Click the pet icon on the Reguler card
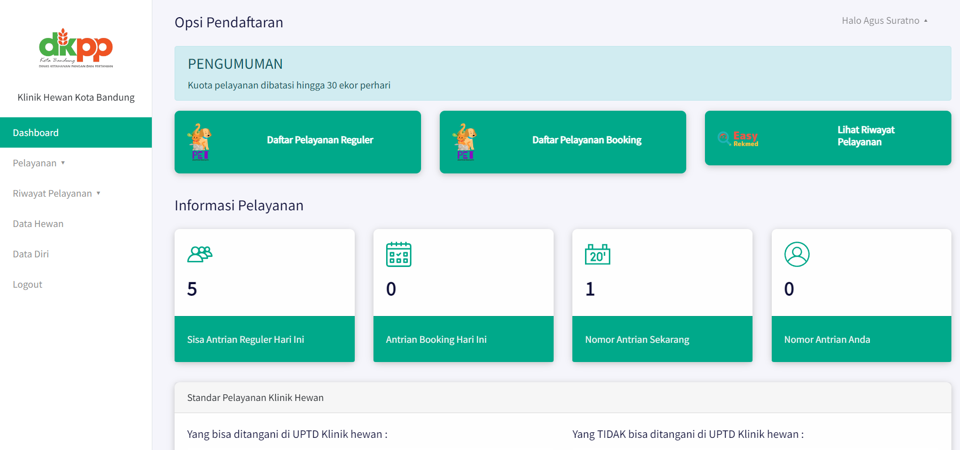Screen dimensions: 960x450 click(200, 142)
